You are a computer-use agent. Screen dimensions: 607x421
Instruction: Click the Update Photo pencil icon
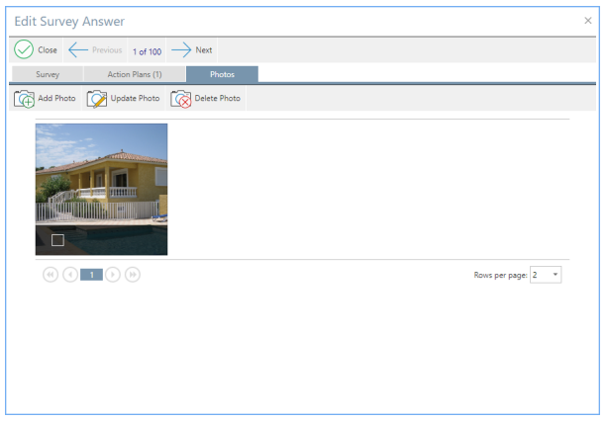97,99
